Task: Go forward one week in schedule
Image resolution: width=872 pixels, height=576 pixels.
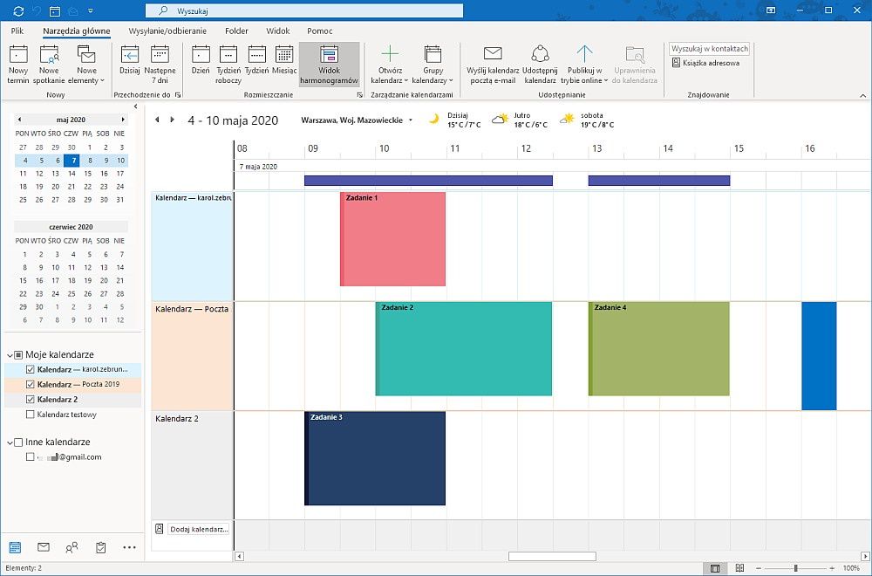Action: click(x=173, y=120)
